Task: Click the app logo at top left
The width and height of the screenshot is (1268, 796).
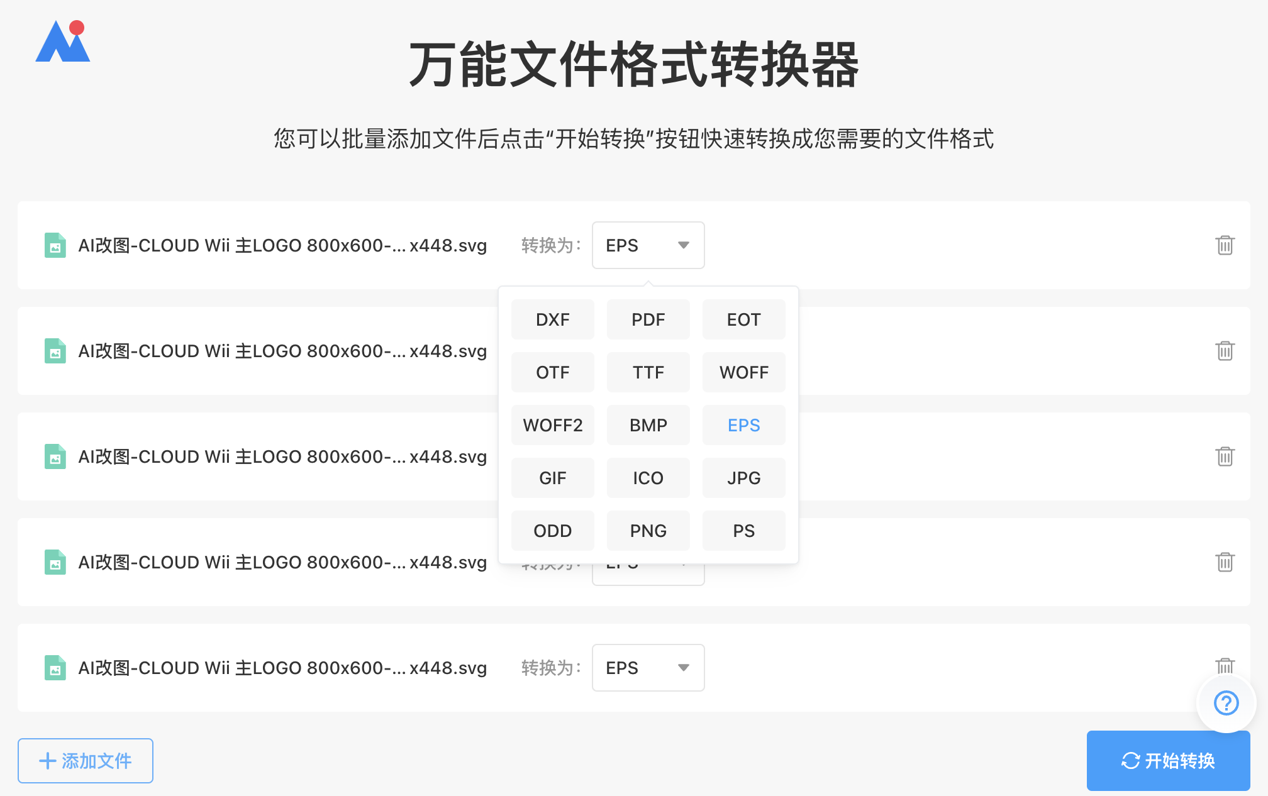Action: point(63,41)
